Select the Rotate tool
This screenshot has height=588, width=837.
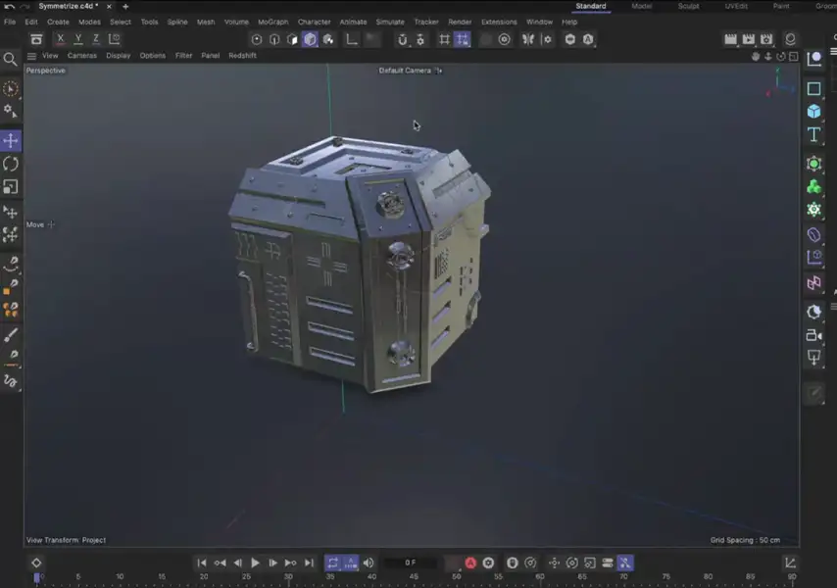click(x=11, y=164)
